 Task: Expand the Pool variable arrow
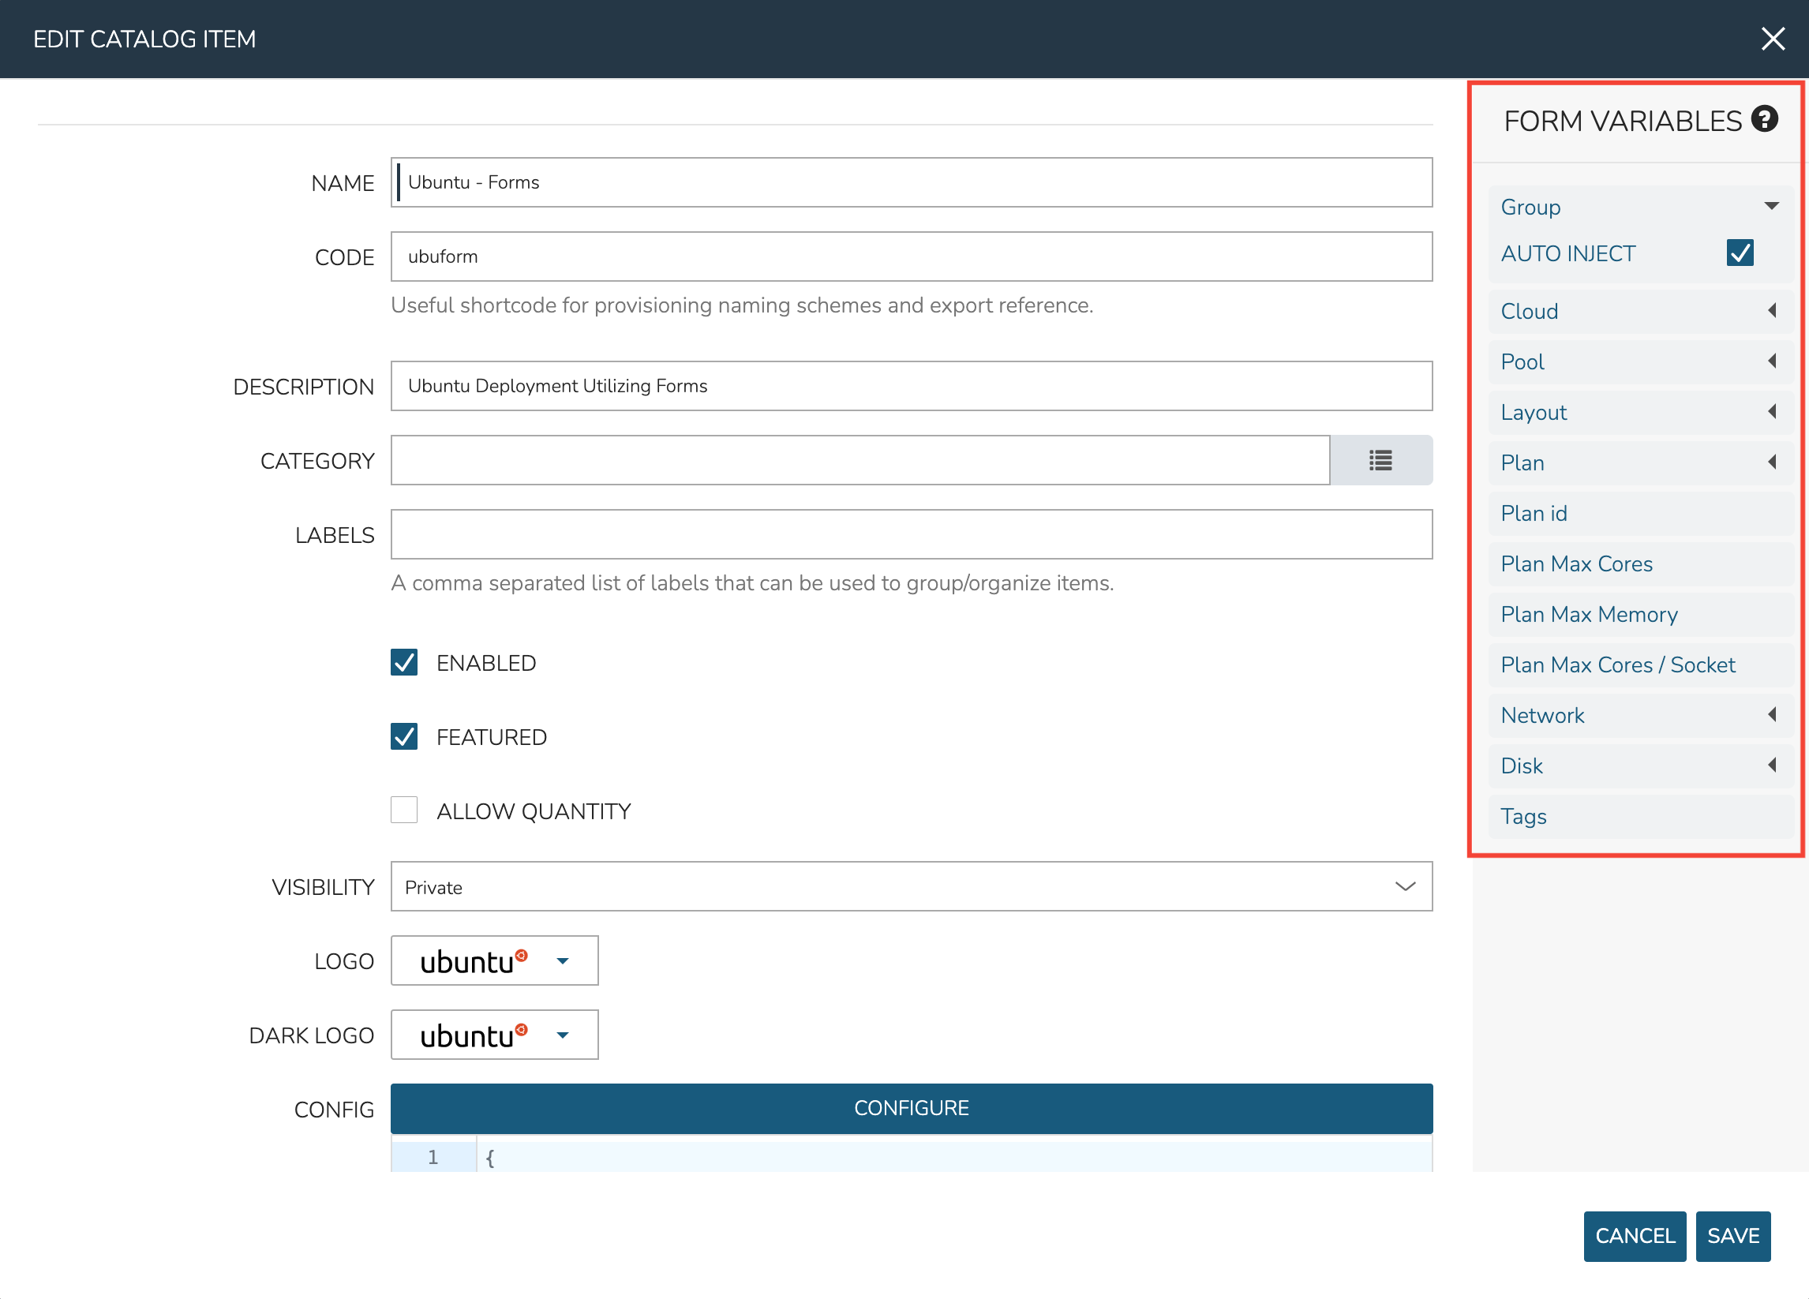(1772, 361)
